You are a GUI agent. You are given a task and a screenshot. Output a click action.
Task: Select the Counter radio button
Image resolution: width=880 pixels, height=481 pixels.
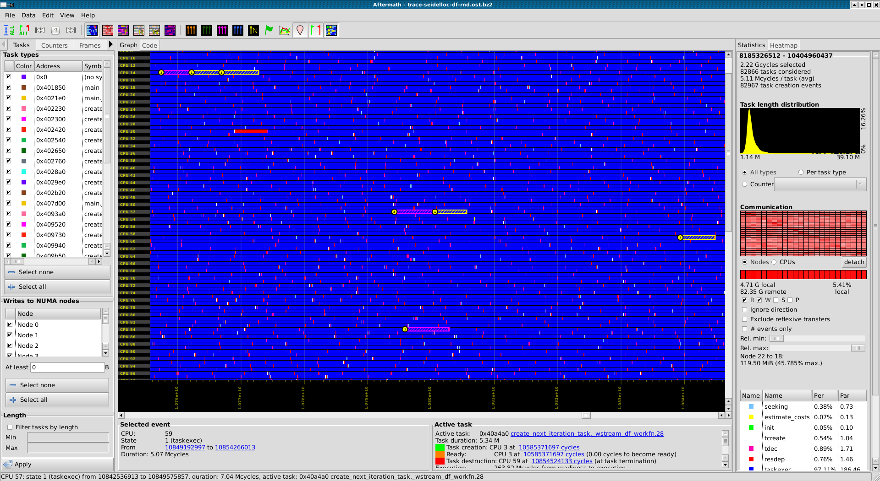(744, 184)
